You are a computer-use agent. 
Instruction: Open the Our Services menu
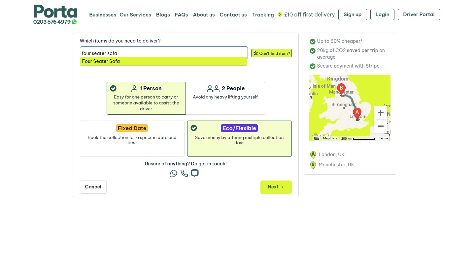click(x=135, y=15)
